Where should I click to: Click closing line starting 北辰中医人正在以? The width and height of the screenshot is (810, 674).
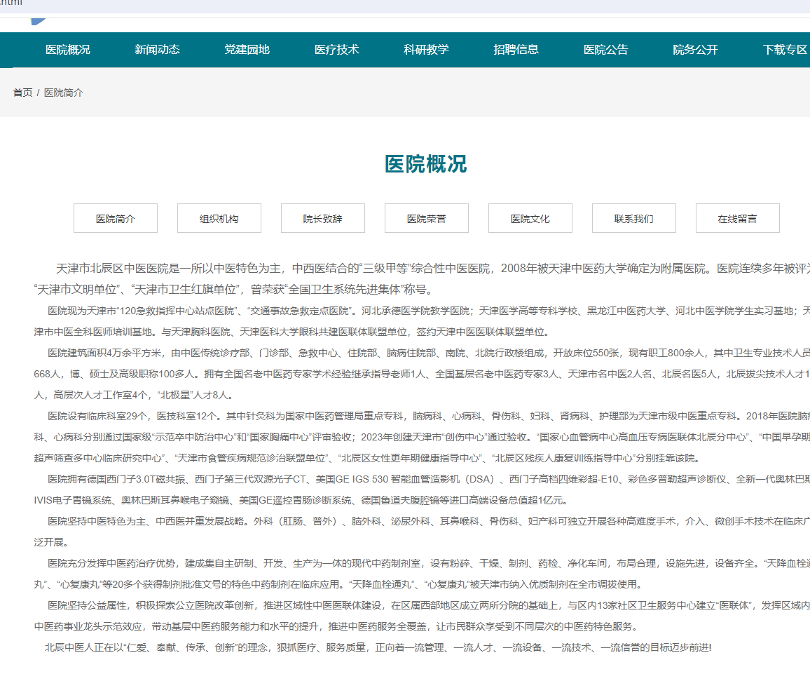[x=378, y=647]
